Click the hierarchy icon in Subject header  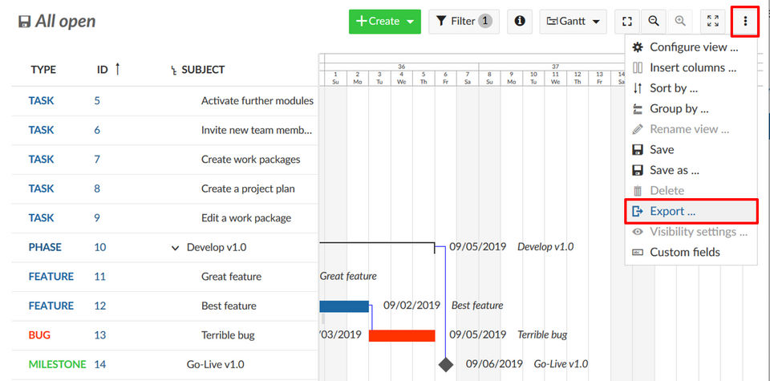click(173, 71)
